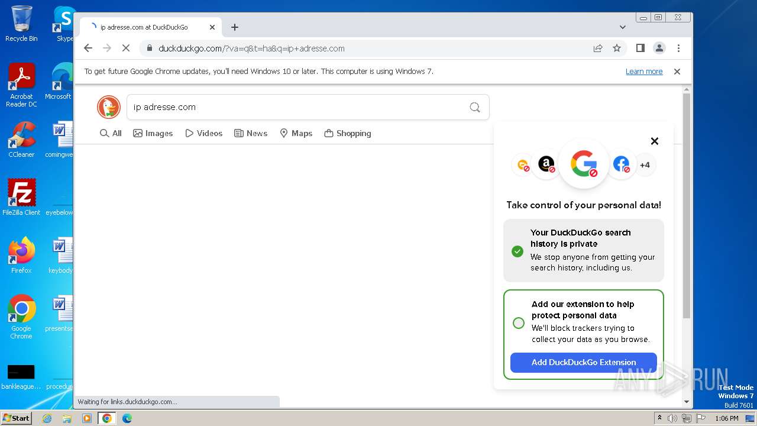The height and width of the screenshot is (426, 757).
Task: Switch to the Shopping tab
Action: tap(348, 133)
